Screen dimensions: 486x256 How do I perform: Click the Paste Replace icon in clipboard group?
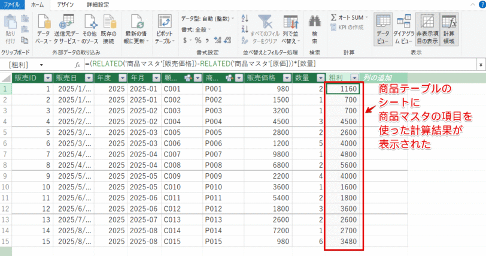(x=25, y=29)
